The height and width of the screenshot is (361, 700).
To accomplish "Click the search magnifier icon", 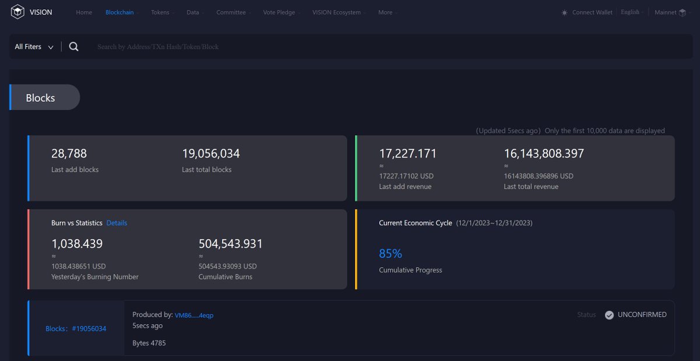I will (x=73, y=47).
